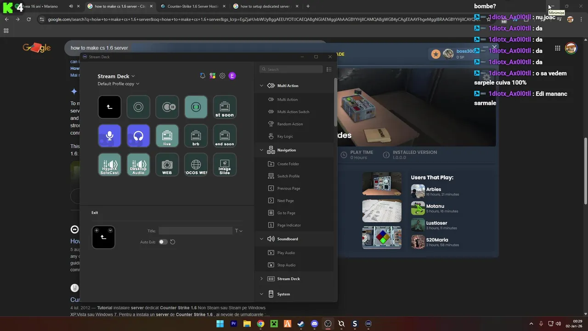Click the streaming broadcast key in Stream Deck
588x331 pixels.
tap(196, 107)
